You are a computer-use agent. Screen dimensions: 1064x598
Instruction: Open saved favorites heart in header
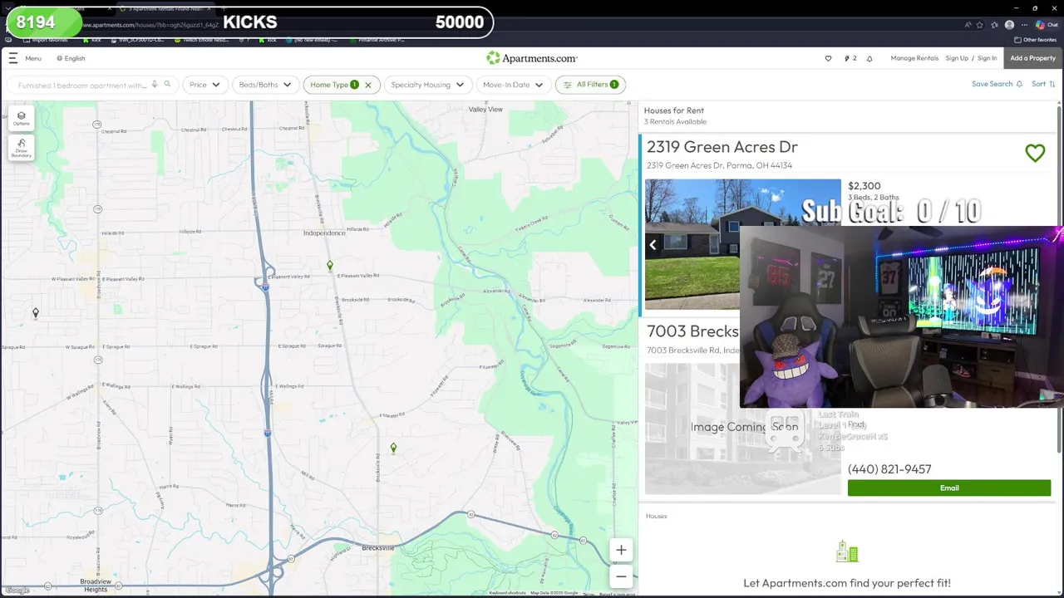point(828,58)
